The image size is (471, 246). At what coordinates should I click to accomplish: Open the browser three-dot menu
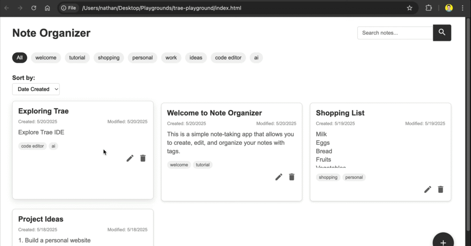tap(463, 8)
